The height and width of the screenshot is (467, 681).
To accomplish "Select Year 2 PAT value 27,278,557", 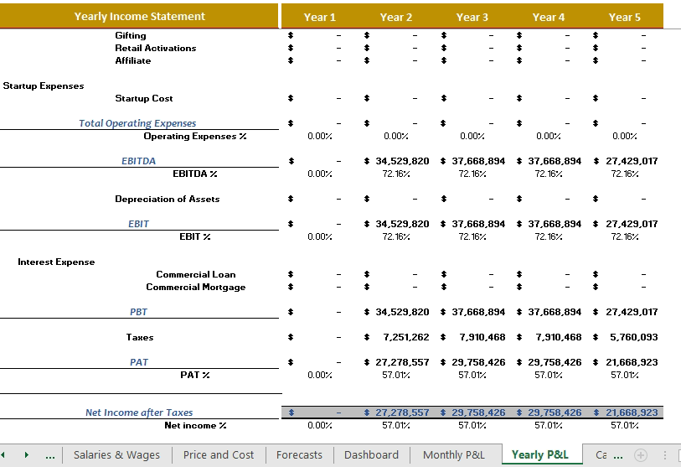I will [x=402, y=362].
